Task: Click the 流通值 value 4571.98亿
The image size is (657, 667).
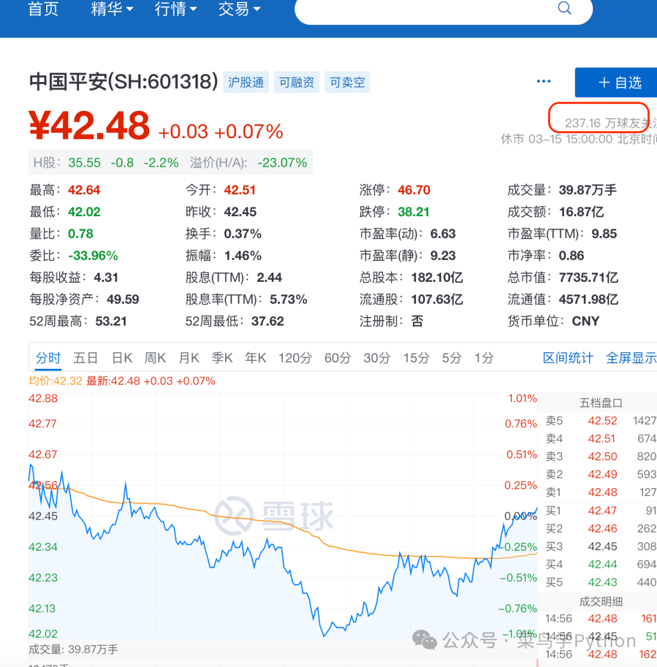Action: click(588, 299)
